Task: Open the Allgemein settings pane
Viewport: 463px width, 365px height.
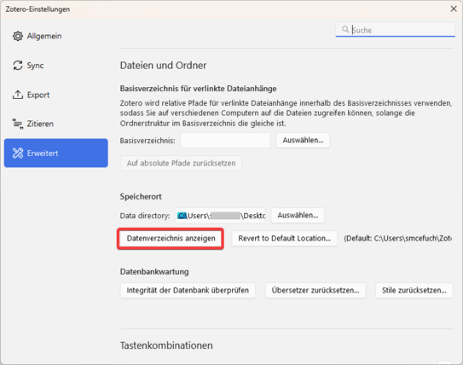Action: pyautogui.click(x=56, y=36)
